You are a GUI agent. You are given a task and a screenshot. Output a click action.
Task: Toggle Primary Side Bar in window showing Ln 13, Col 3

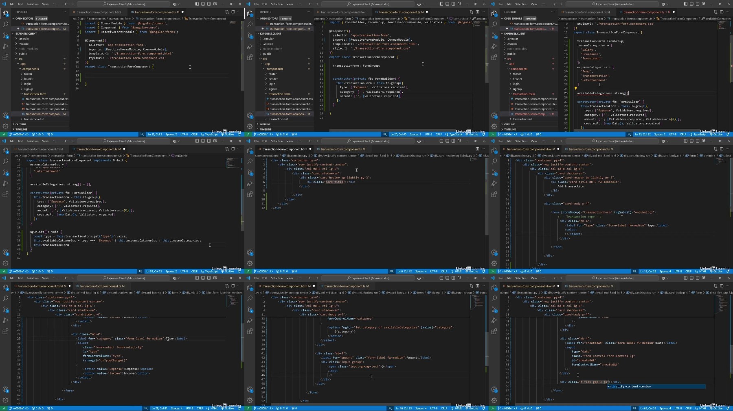point(197,4)
